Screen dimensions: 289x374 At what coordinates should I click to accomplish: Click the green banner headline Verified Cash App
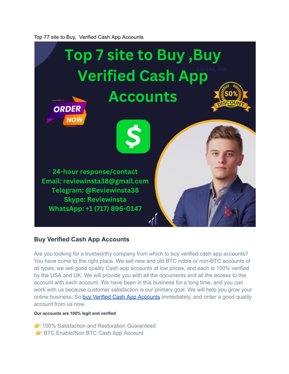coord(143,76)
